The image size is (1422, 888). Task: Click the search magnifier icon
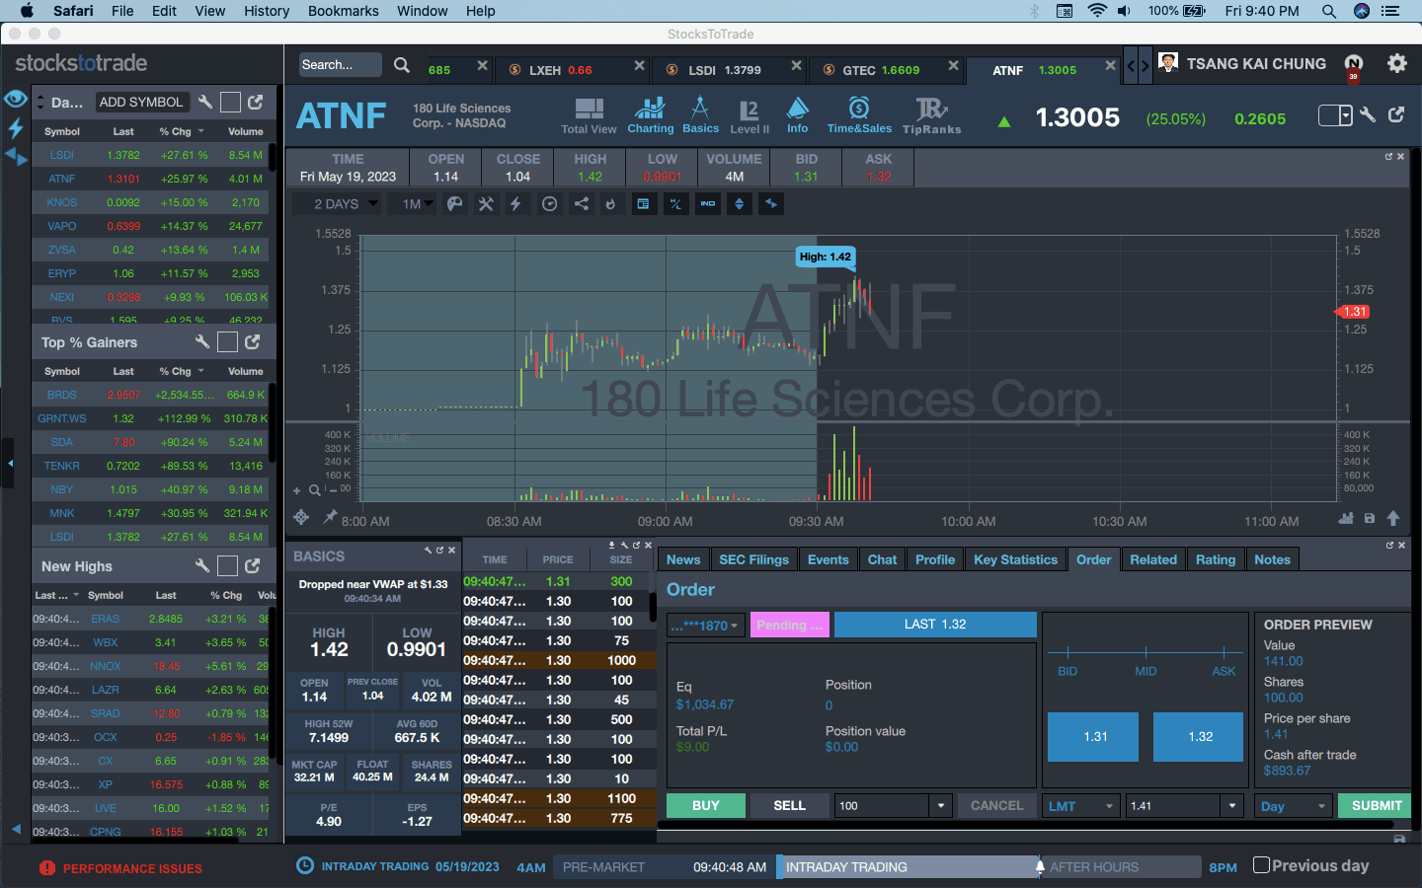coord(402,65)
